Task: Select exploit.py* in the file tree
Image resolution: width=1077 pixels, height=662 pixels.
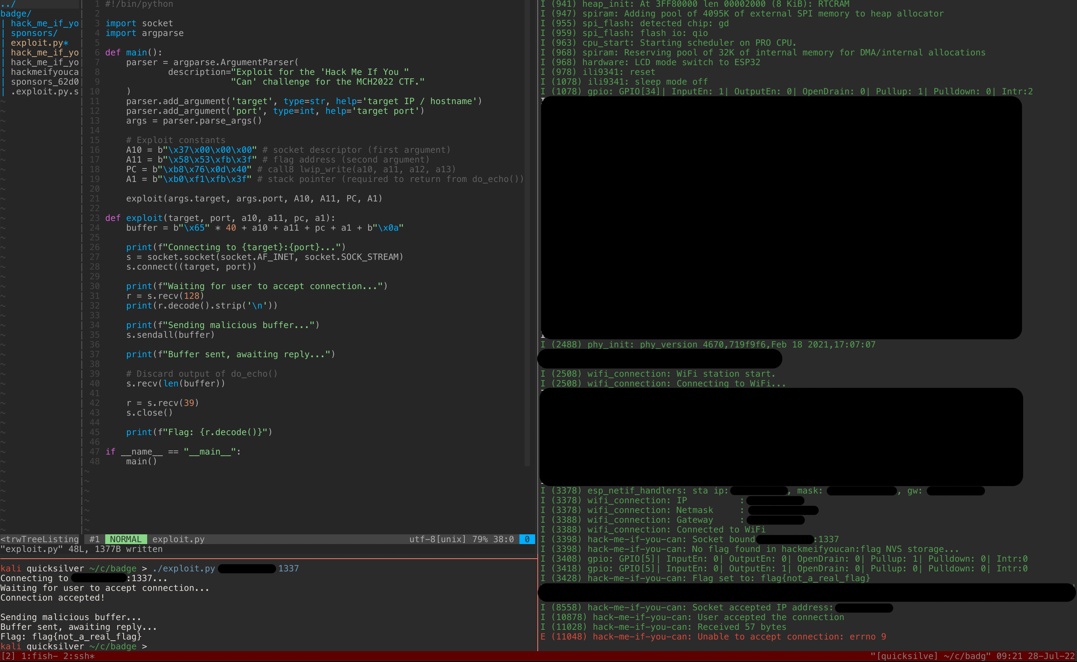Action: pos(39,43)
